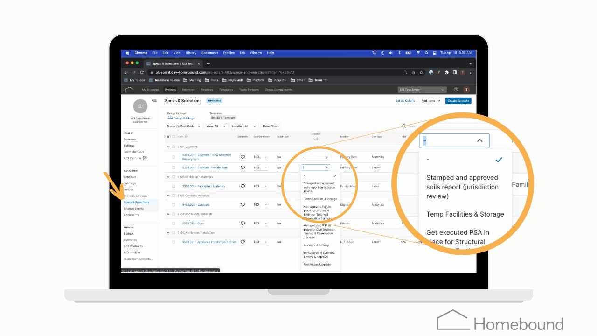The height and width of the screenshot is (336, 597).
Task: Open the Inventory navigation tab
Action: pyautogui.click(x=188, y=90)
